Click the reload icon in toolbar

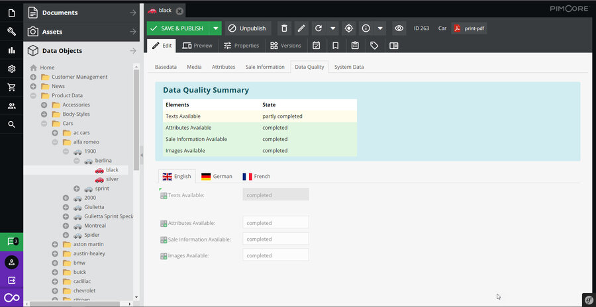(319, 28)
